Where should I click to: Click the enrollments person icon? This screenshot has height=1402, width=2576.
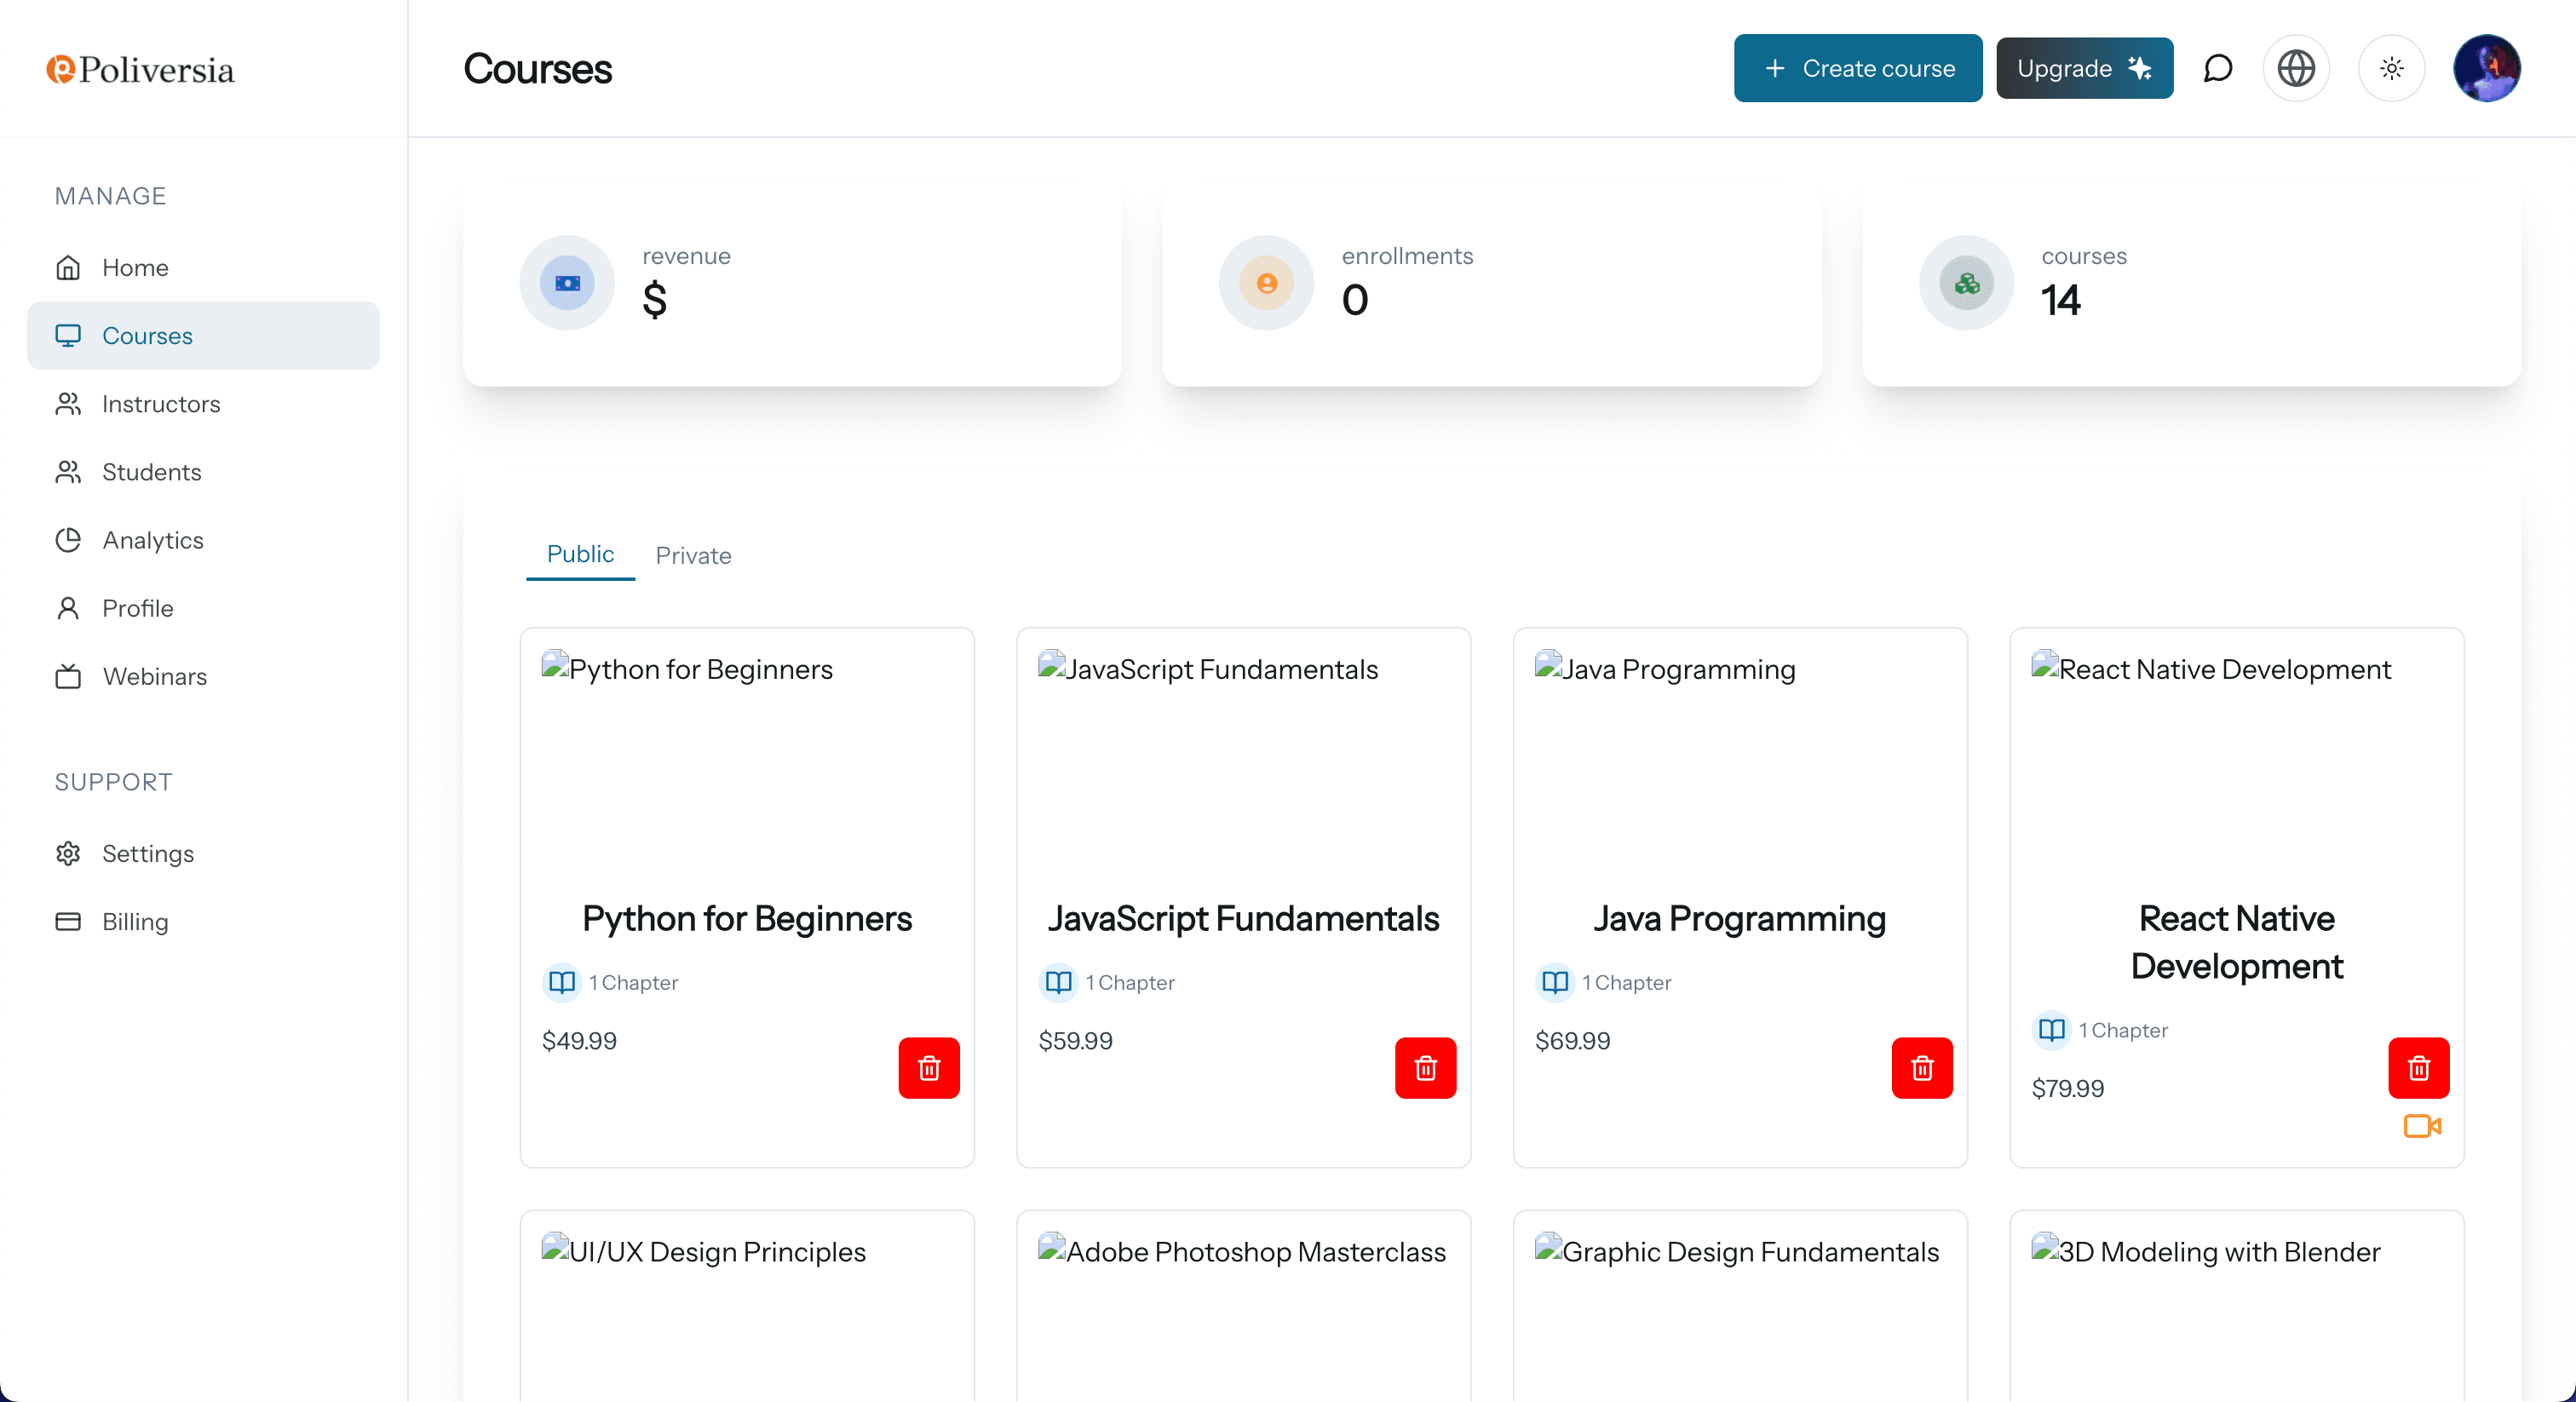coord(1266,283)
